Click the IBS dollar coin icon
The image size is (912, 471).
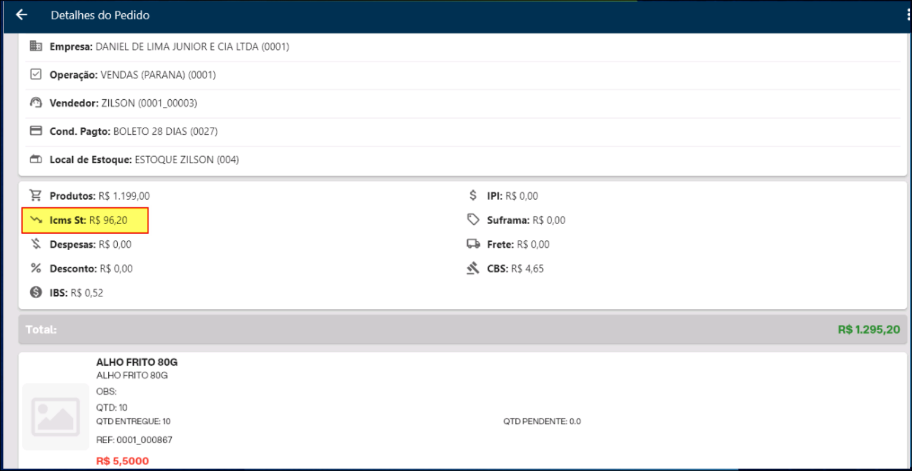point(36,292)
